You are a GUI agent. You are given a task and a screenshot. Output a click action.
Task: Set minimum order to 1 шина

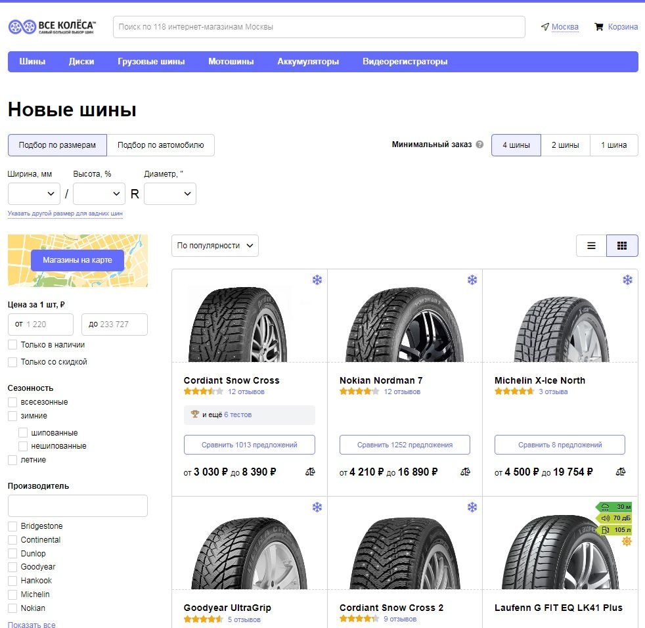pos(613,145)
